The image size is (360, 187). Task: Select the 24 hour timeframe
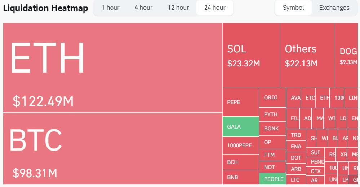pyautogui.click(x=215, y=8)
